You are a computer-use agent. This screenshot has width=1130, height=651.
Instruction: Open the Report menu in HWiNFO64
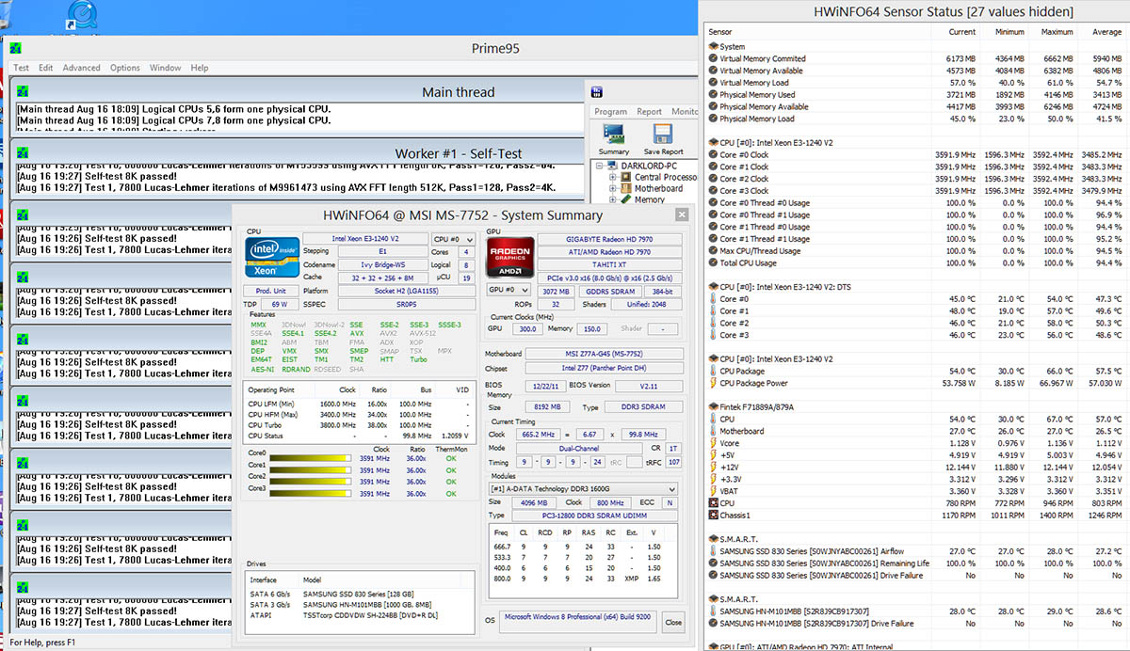tap(650, 111)
